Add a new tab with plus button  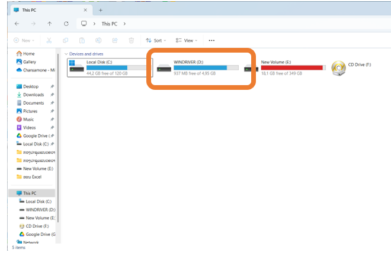pyautogui.click(x=101, y=10)
